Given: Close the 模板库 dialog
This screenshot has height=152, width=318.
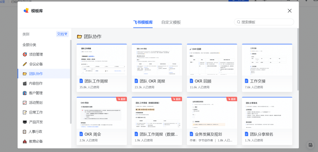Looking at the screenshot, I should point(290,11).
